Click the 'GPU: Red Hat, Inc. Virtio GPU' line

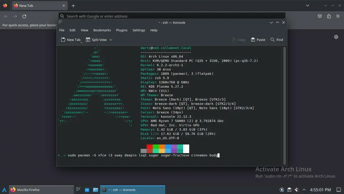[170, 125]
